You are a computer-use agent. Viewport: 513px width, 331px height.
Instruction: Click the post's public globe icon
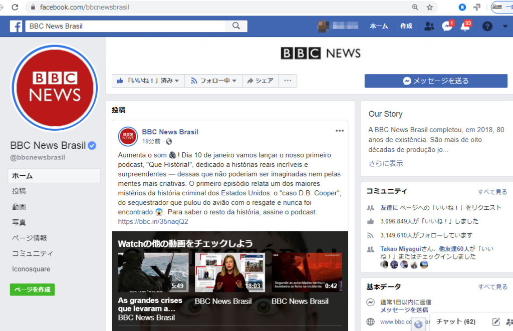(x=169, y=142)
